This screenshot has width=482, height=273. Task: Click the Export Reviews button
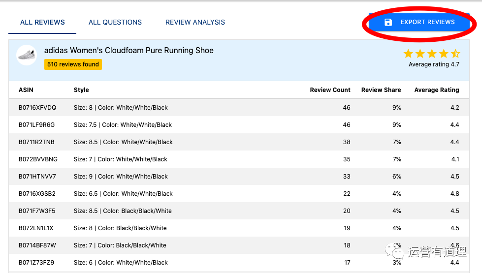tap(418, 22)
